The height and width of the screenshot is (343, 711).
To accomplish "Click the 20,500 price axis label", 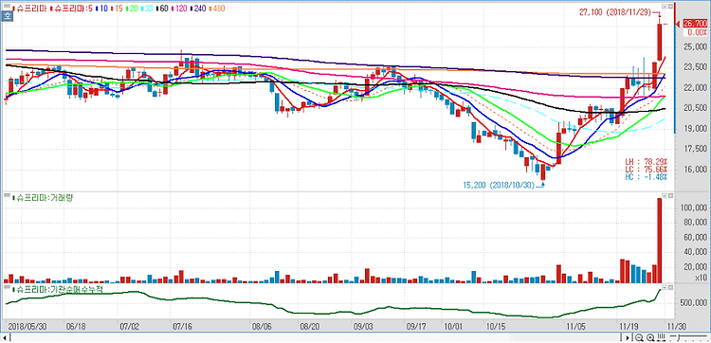I will 695,108.
